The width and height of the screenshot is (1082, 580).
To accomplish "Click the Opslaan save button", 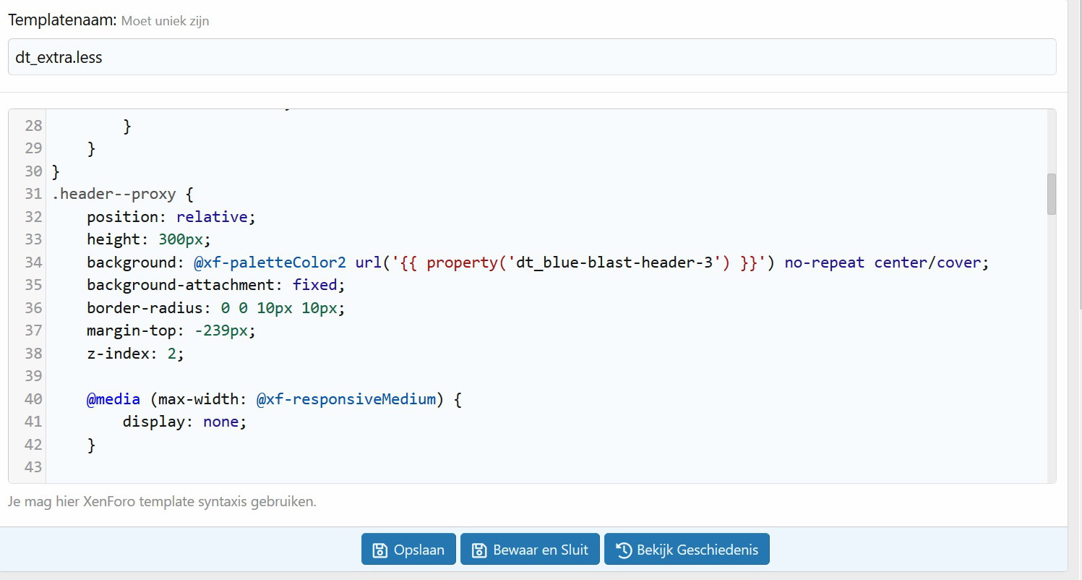I will (x=408, y=550).
